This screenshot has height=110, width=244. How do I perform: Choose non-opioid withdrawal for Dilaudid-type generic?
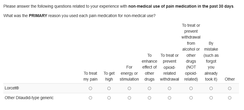(x=191, y=98)
